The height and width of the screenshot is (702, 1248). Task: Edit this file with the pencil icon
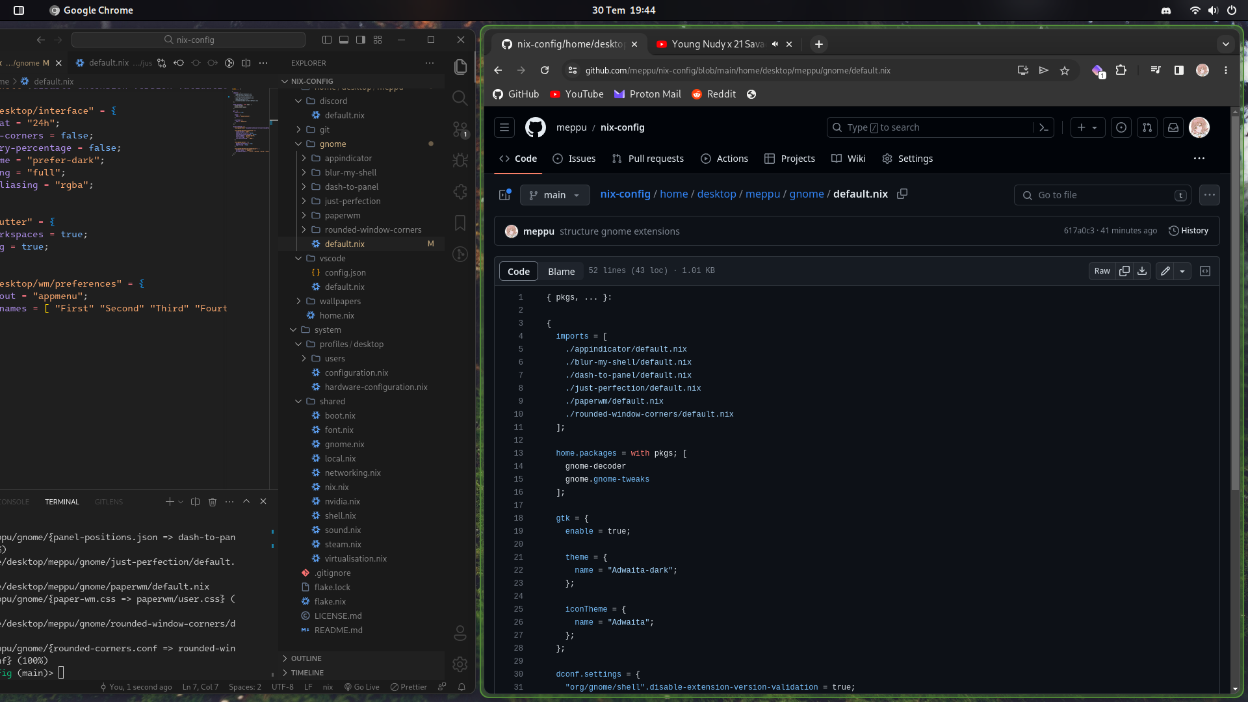pos(1165,271)
